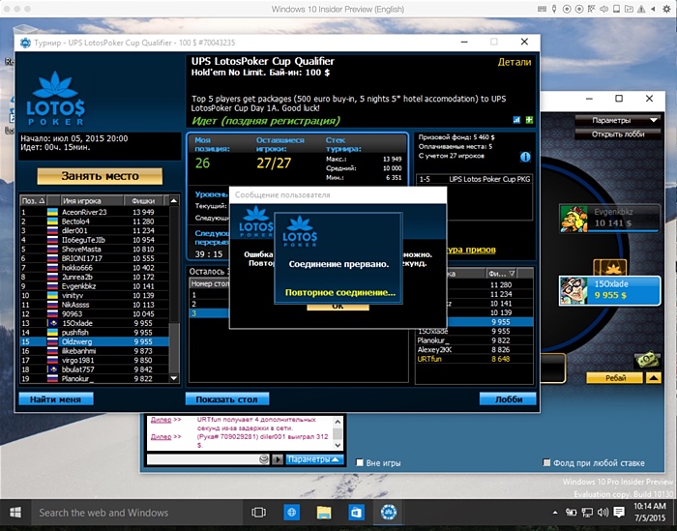Click the network icon in system tray
This screenshot has width=677, height=531.
click(x=587, y=513)
